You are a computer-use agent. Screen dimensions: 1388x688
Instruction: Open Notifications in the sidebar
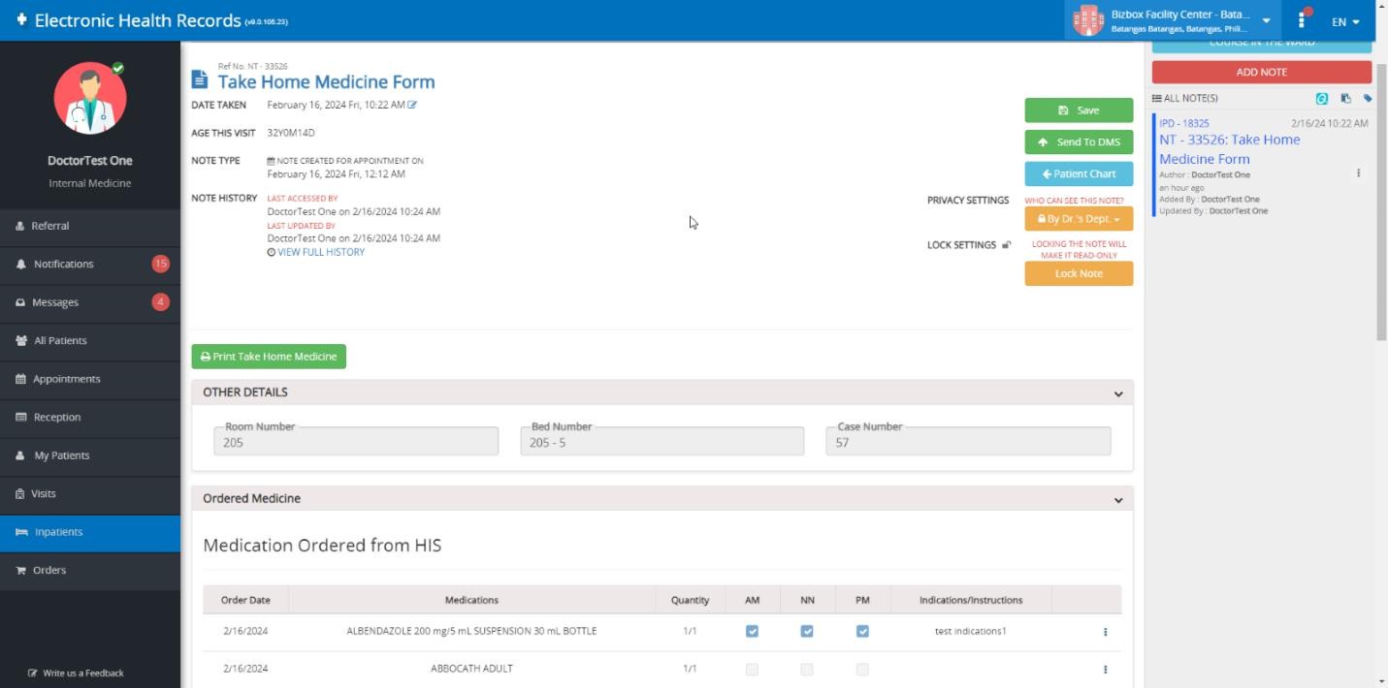(x=64, y=264)
